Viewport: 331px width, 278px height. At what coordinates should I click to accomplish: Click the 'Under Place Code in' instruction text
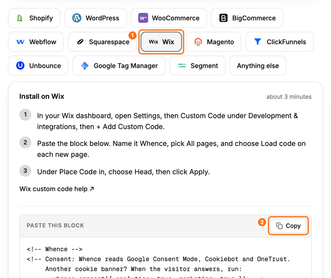[x=123, y=172]
